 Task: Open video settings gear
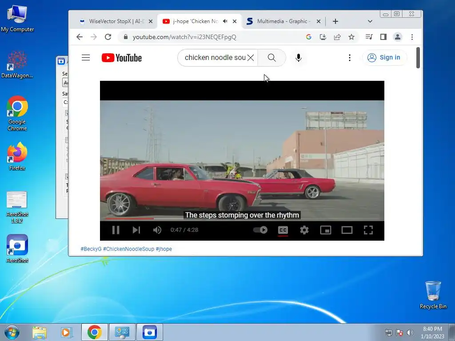click(x=304, y=230)
